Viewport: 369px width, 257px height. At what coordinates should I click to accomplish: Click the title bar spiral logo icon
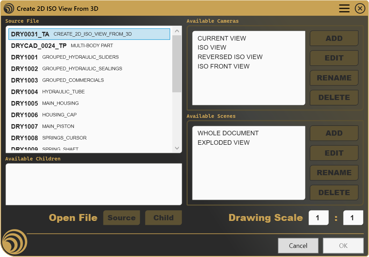pyautogui.click(x=9, y=8)
